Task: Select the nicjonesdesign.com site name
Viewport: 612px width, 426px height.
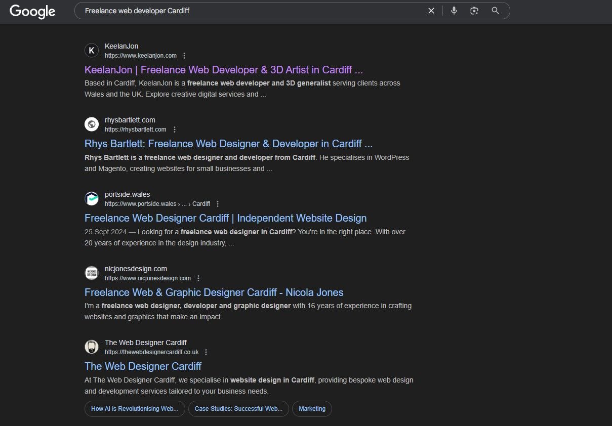Action: [136, 269]
